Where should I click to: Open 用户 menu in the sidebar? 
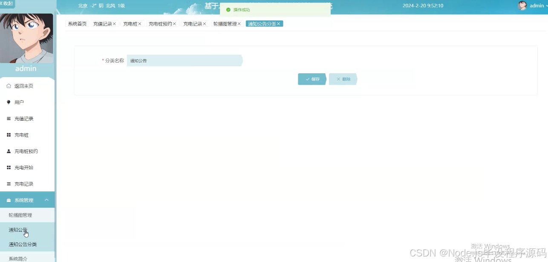pyautogui.click(x=27, y=102)
